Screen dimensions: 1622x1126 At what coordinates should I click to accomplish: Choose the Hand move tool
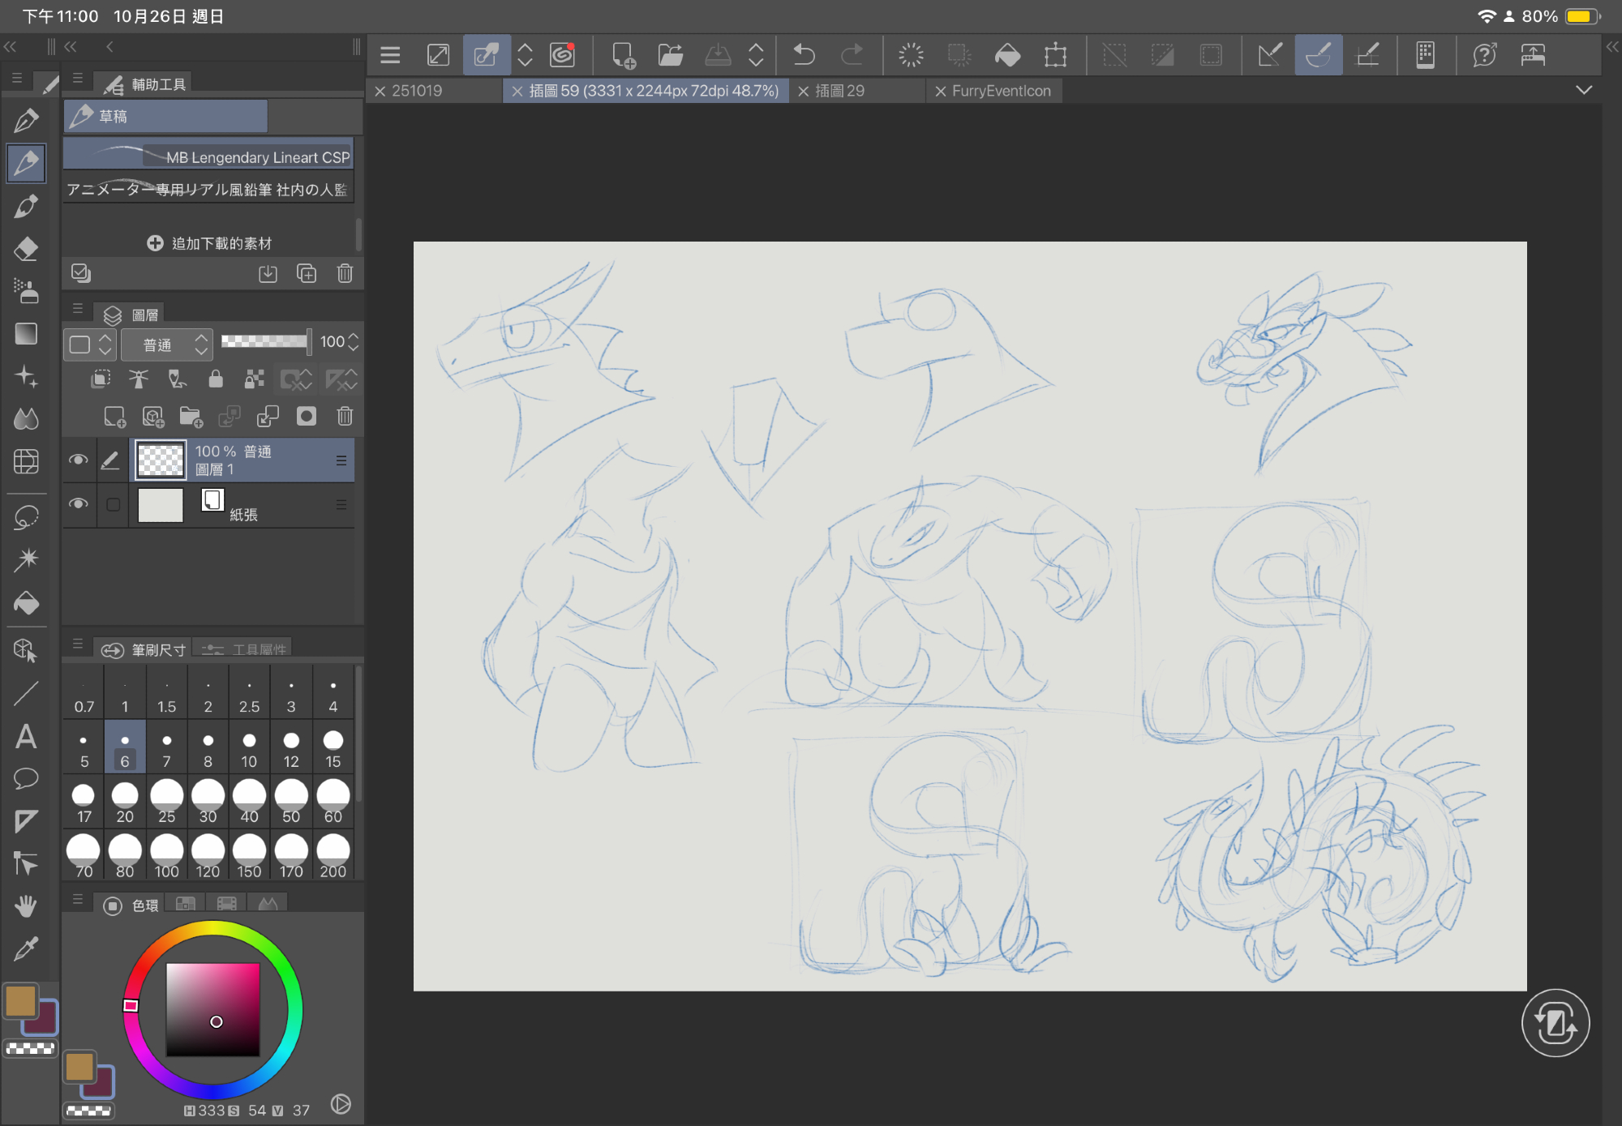click(26, 906)
